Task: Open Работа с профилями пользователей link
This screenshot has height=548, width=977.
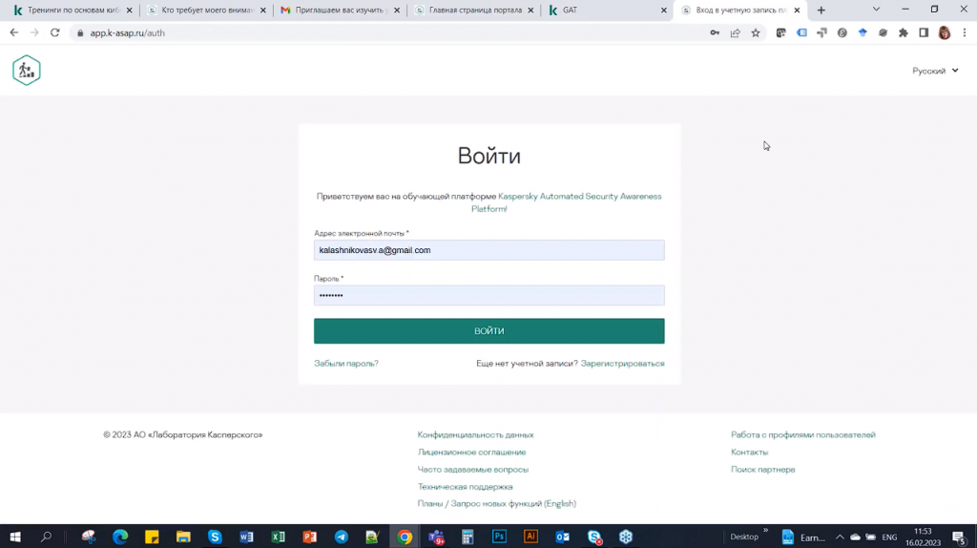Action: (x=803, y=434)
